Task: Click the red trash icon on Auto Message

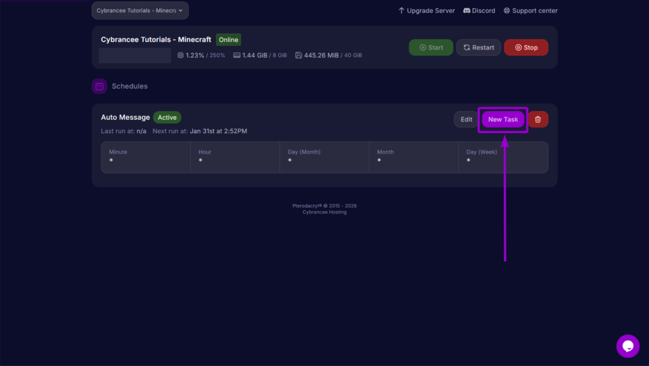Action: [x=537, y=119]
